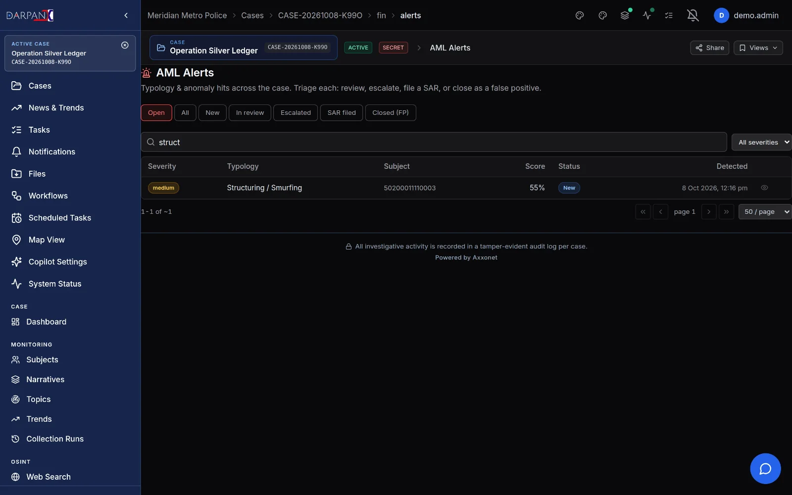
Task: Click Cases breadcrumb link
Action: (x=252, y=15)
